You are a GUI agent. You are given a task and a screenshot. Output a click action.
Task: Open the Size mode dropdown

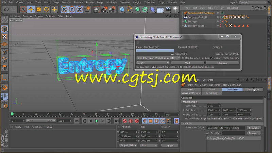[x=149, y=146]
